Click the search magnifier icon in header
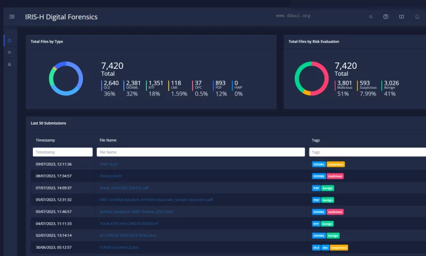 pos(370,17)
